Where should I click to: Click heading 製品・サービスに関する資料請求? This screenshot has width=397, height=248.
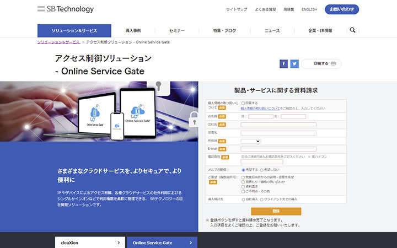pyautogui.click(x=276, y=90)
